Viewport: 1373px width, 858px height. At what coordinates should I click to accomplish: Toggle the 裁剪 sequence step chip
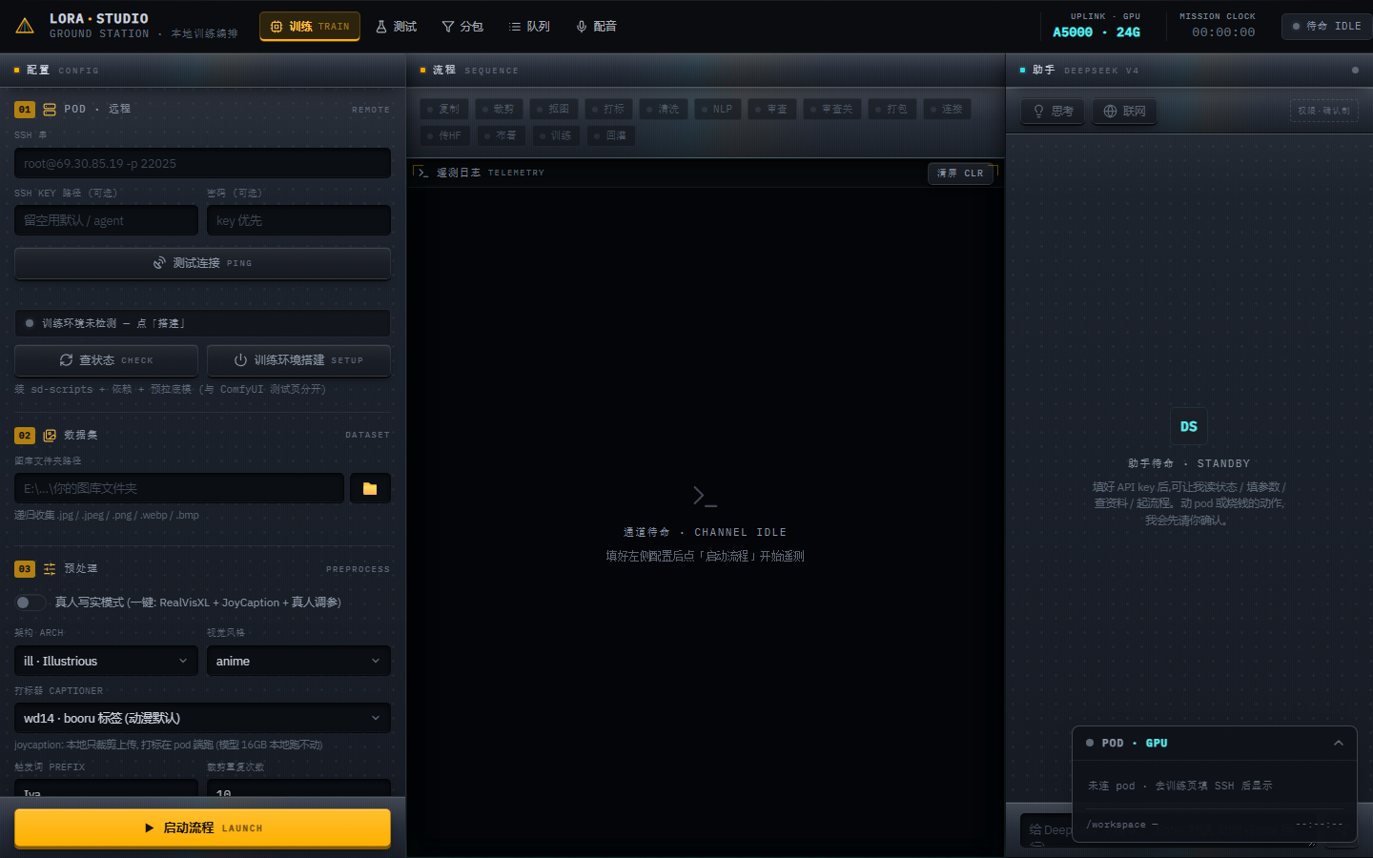pos(499,109)
